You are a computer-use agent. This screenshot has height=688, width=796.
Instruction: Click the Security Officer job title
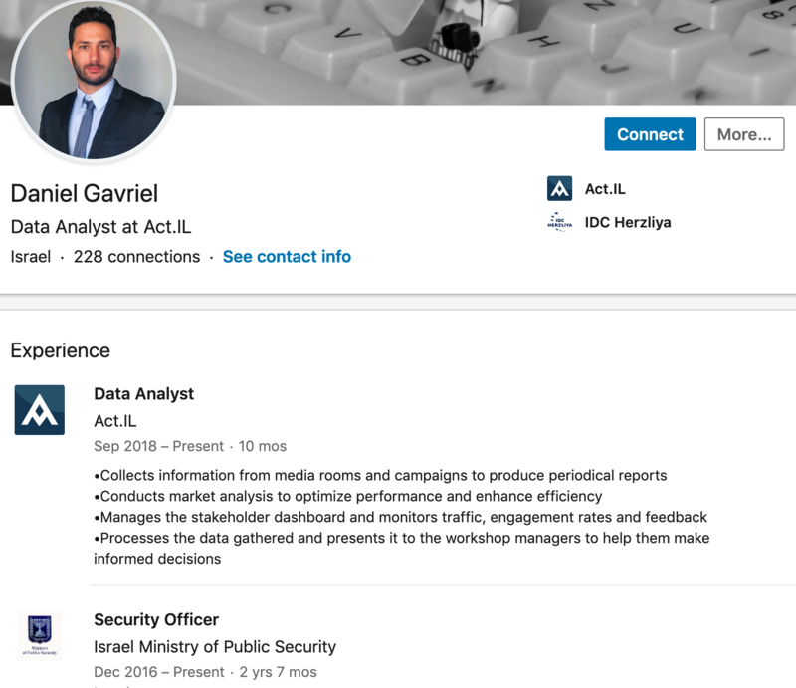[x=156, y=620]
